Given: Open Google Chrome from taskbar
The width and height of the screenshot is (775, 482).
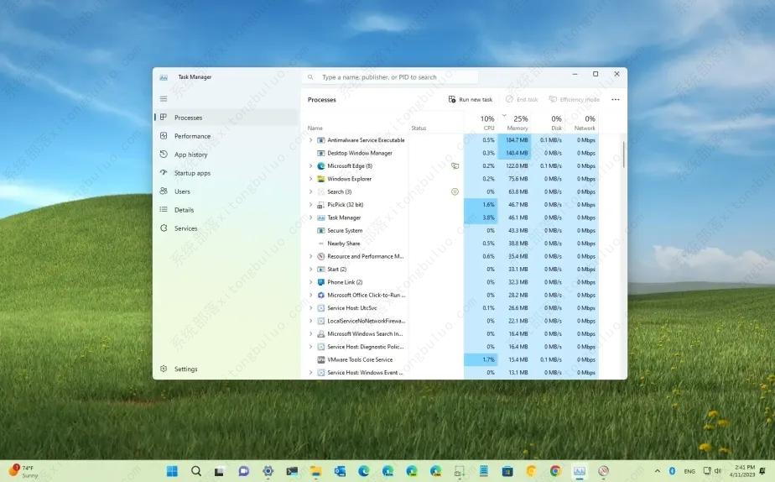Looking at the screenshot, I should click(x=555, y=470).
